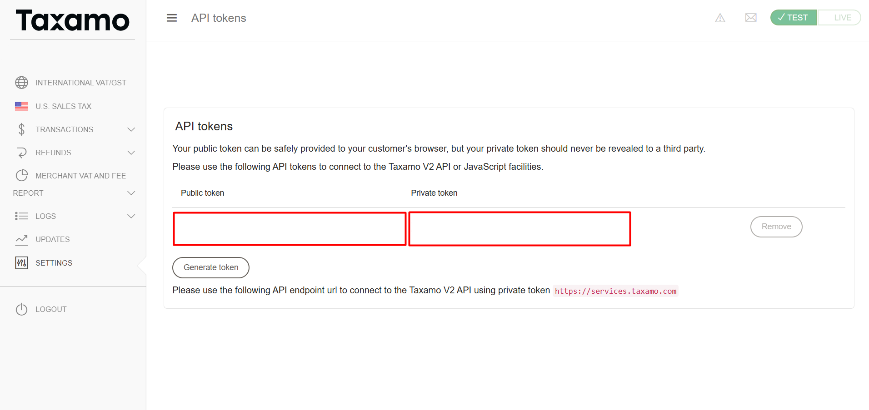Open Updates menu item
Image resolution: width=869 pixels, height=410 pixels.
(53, 239)
